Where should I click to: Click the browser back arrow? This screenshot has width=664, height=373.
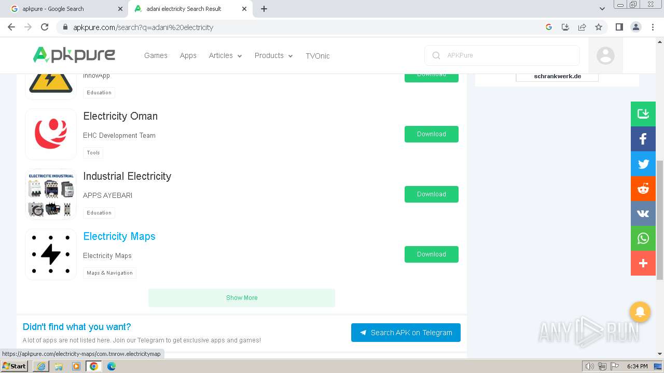click(11, 27)
